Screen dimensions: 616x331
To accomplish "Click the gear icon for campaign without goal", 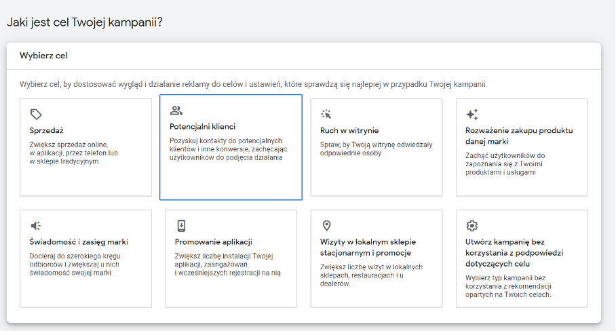I will (471, 225).
